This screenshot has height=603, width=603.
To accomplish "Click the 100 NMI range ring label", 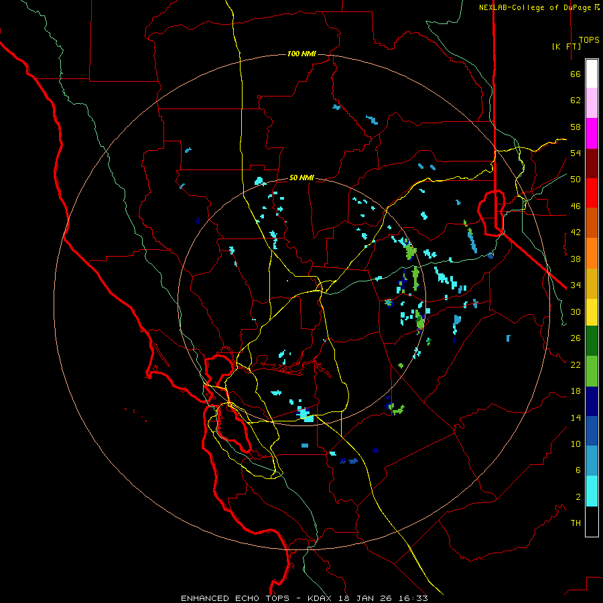I will [x=301, y=54].
